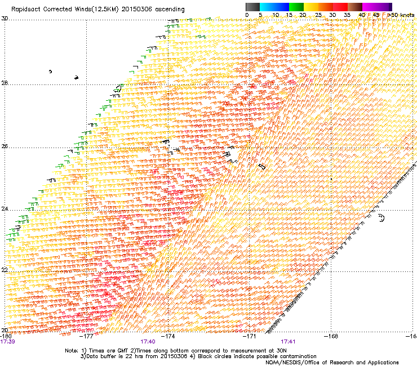
Task: Click the island outline east of 168W below 24N
Action: pos(381,218)
